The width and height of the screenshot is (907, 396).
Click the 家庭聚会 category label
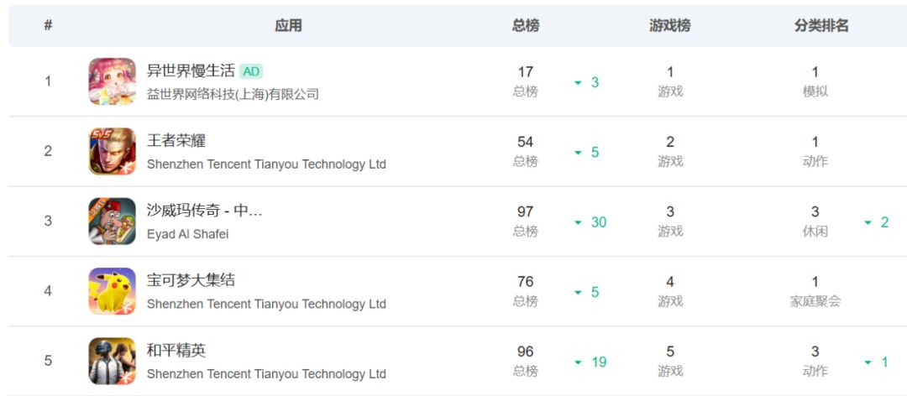click(815, 301)
